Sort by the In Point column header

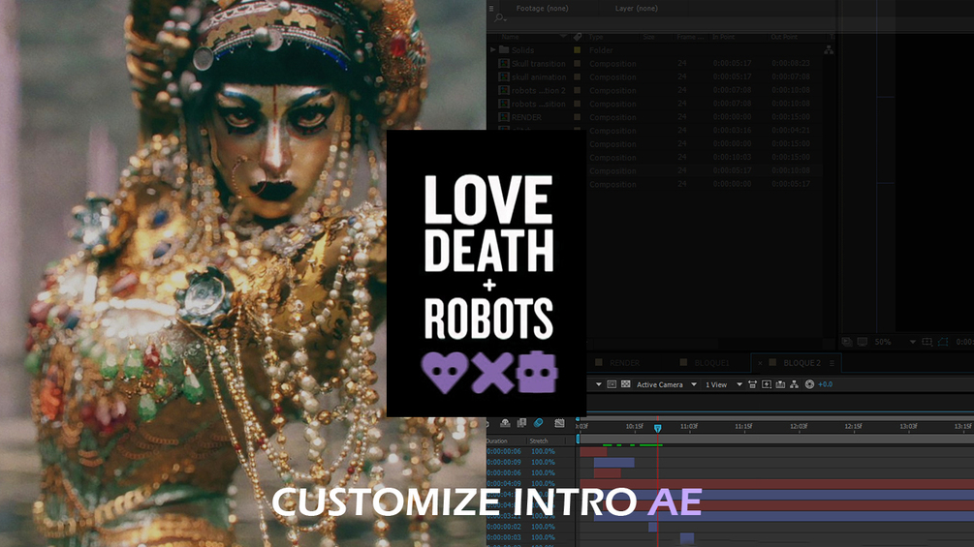(723, 37)
